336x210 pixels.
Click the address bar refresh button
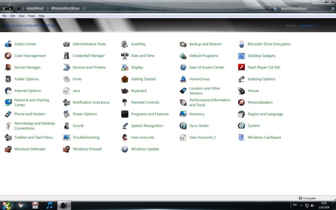tap(275, 9)
